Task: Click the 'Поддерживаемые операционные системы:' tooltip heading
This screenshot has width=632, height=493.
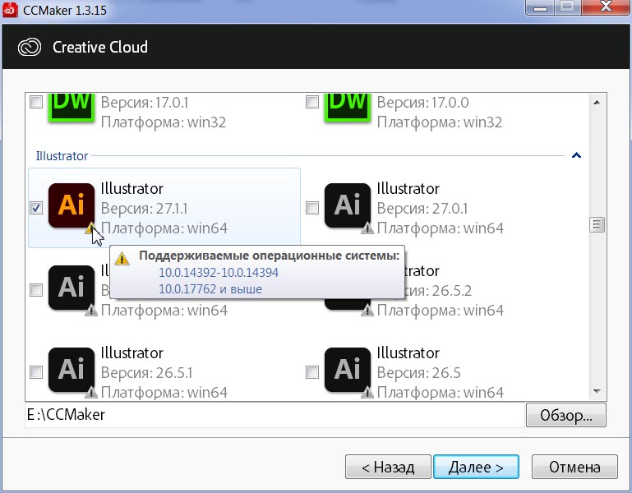Action: [x=270, y=256]
